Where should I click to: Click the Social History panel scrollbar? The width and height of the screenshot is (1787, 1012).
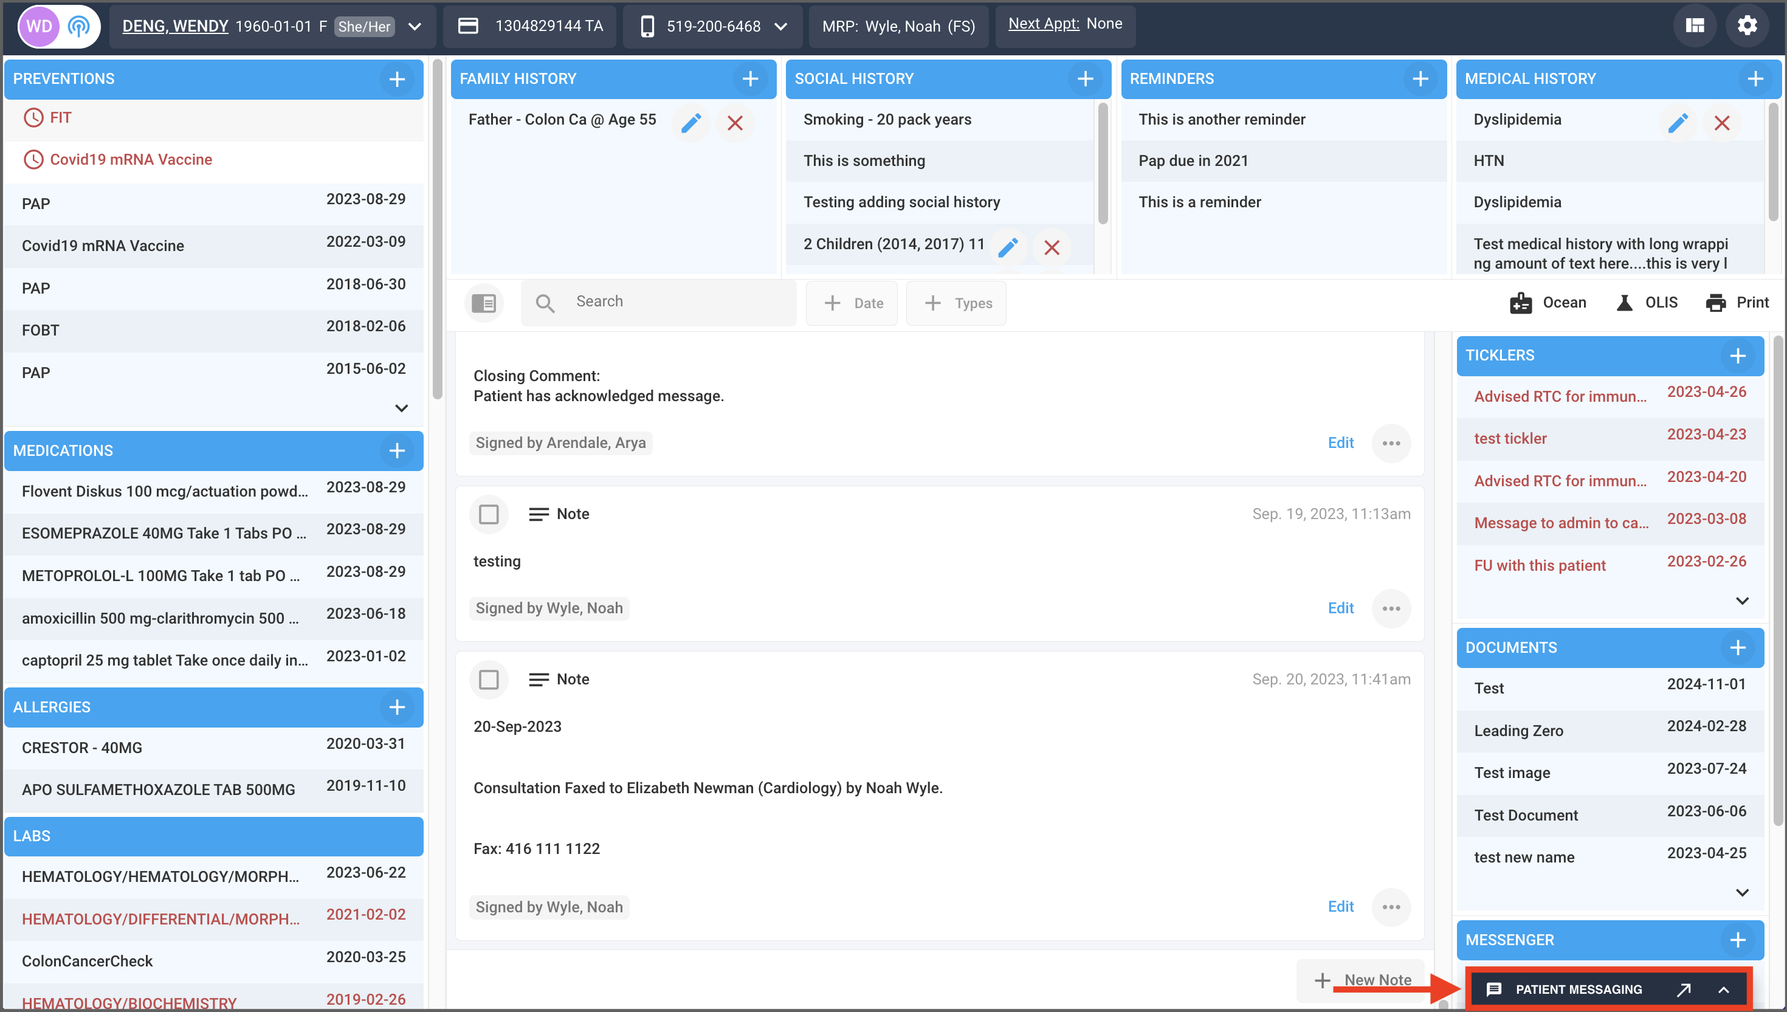coord(1103,164)
